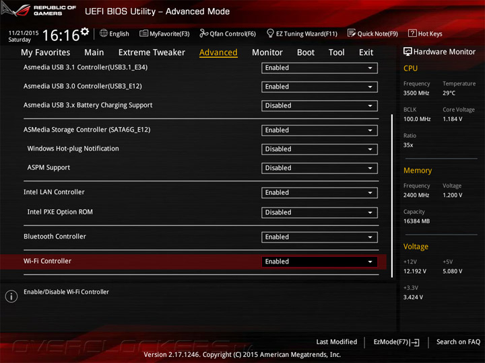Click the 11/21/2015 date text
485x363 pixels.
[x=24, y=33]
